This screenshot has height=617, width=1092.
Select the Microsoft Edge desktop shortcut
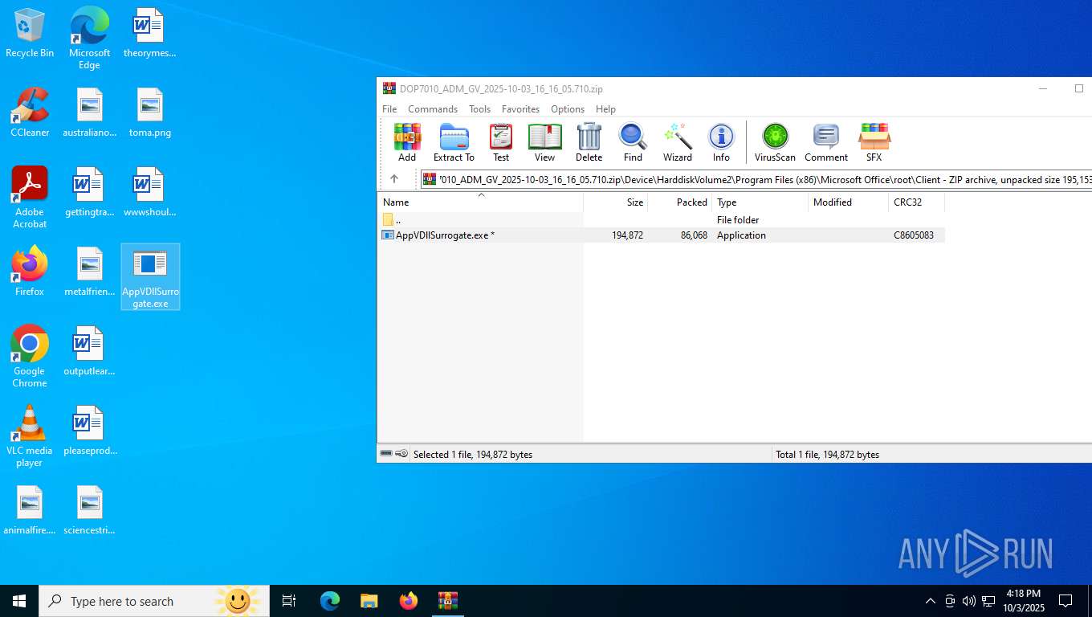click(x=89, y=39)
